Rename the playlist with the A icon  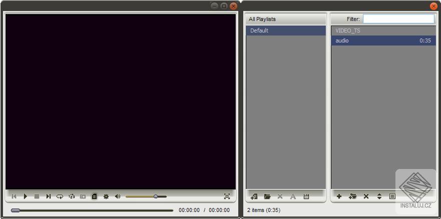pos(293,196)
